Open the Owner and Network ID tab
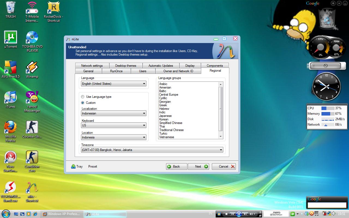 tap(178, 71)
